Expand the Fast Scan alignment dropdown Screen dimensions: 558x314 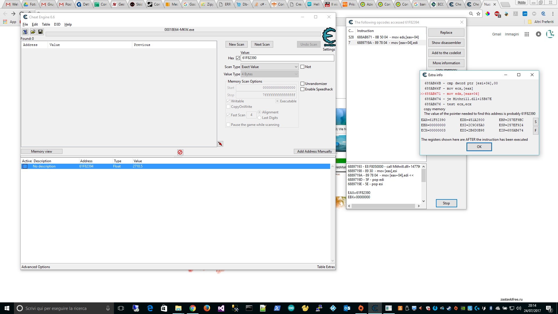[251, 115]
